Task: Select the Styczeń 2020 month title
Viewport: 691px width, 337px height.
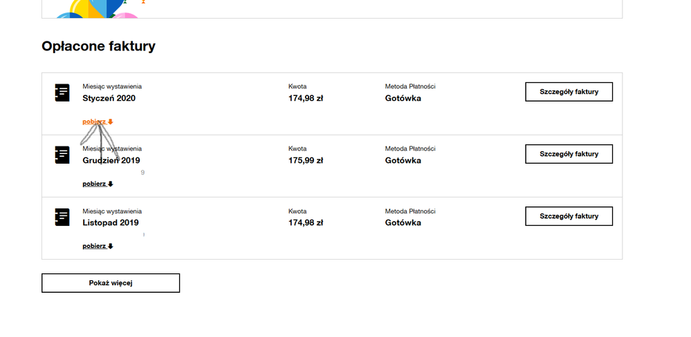Action: click(109, 98)
